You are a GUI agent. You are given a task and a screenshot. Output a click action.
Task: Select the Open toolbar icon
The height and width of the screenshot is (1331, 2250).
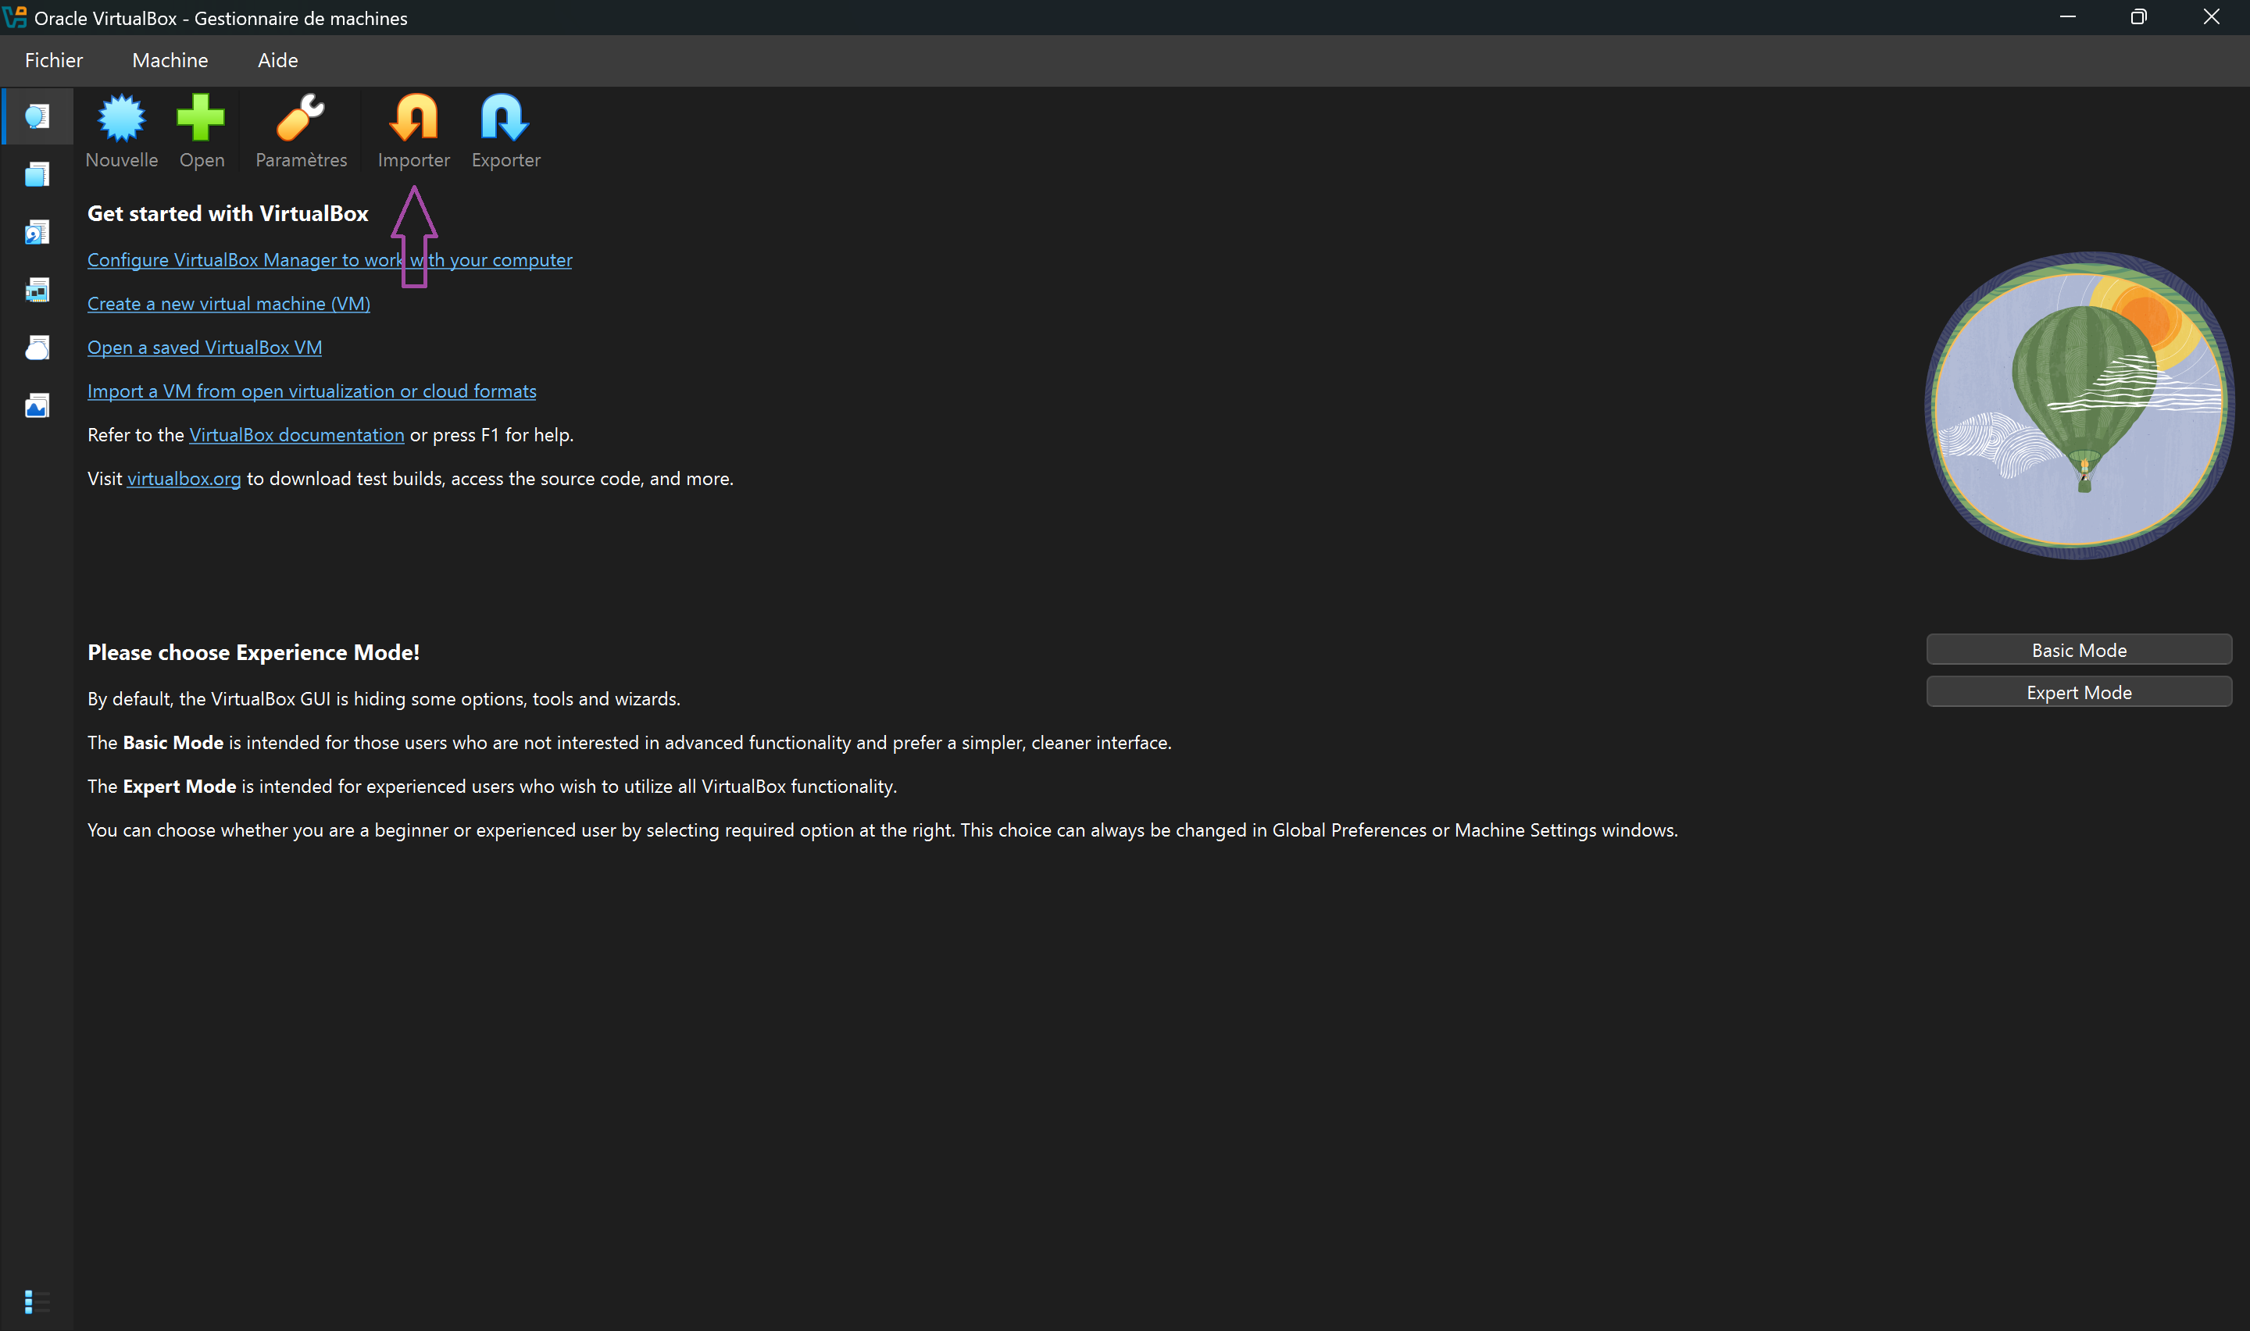pyautogui.click(x=201, y=130)
